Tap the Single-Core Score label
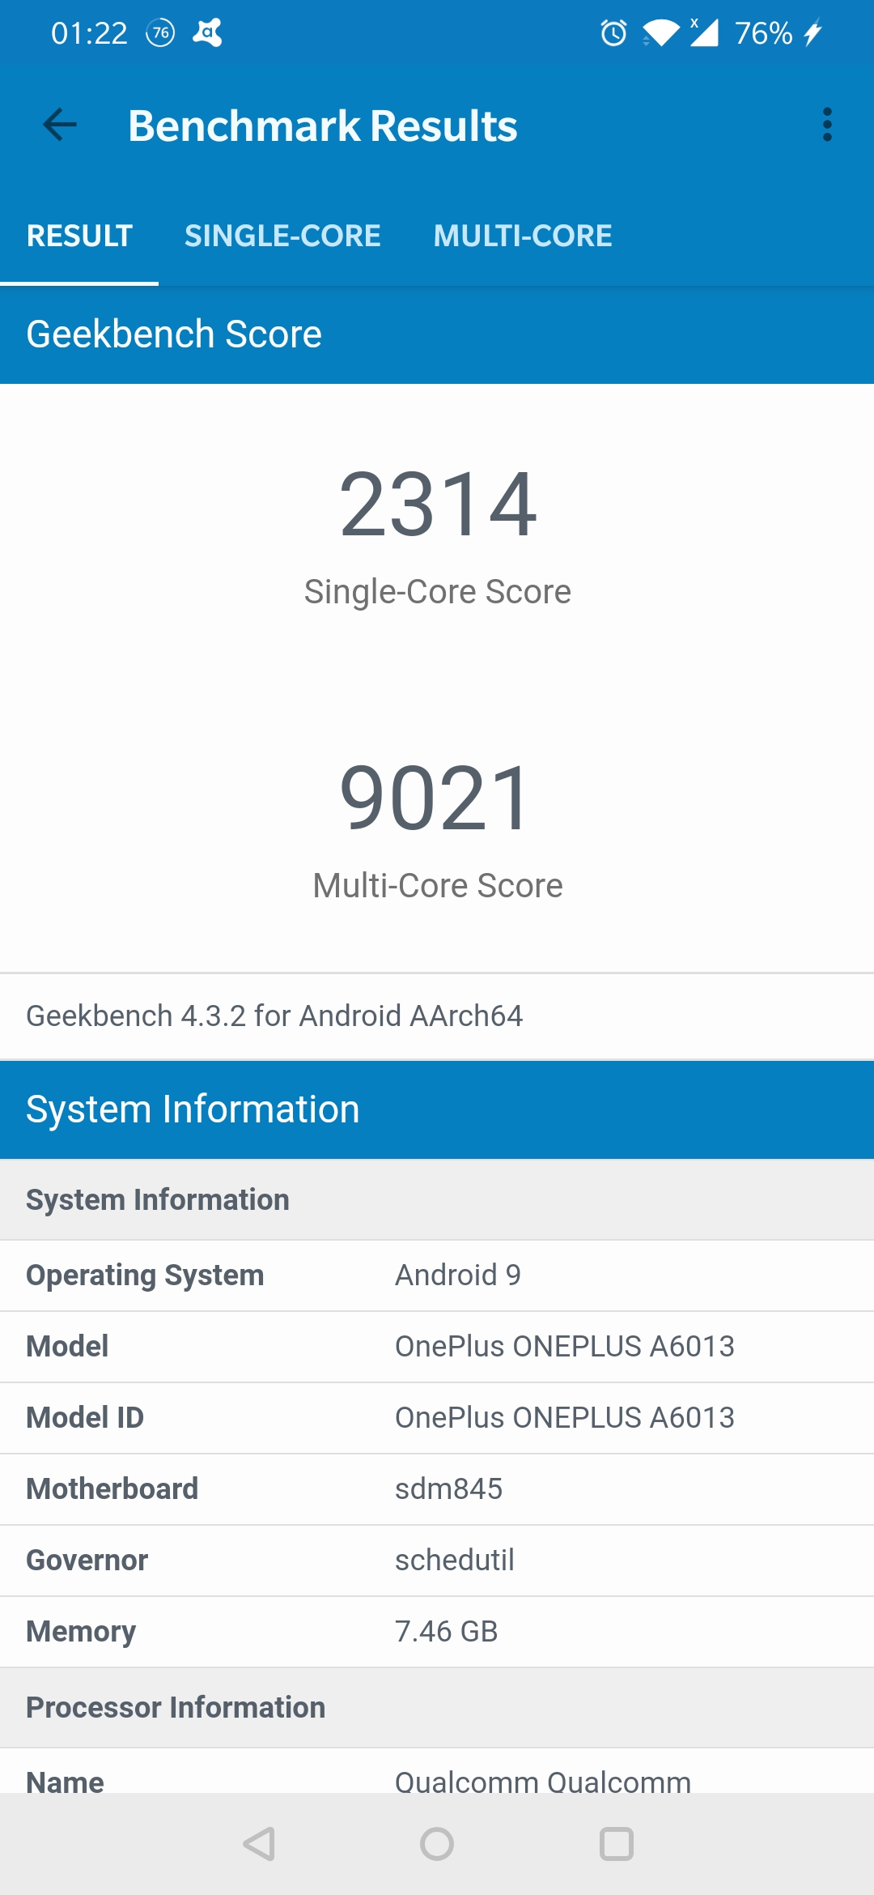Screen dimensions: 874x1895 pyautogui.click(x=438, y=591)
